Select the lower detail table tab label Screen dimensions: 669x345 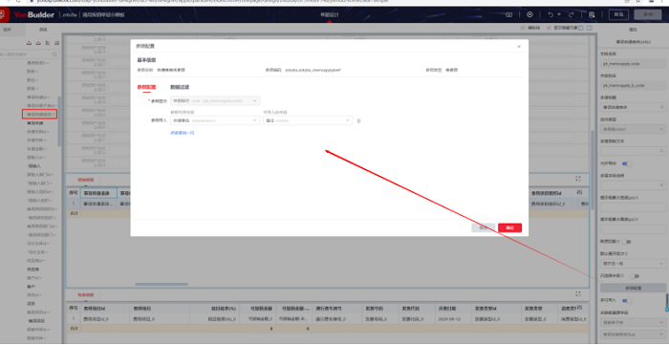coord(86,294)
